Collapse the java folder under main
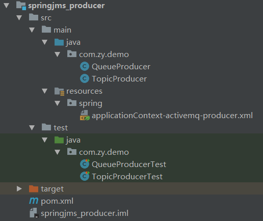 (x=45, y=42)
